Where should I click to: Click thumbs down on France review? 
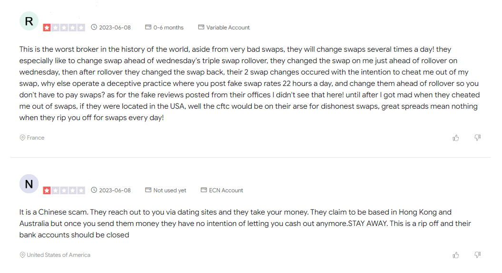[x=478, y=138]
